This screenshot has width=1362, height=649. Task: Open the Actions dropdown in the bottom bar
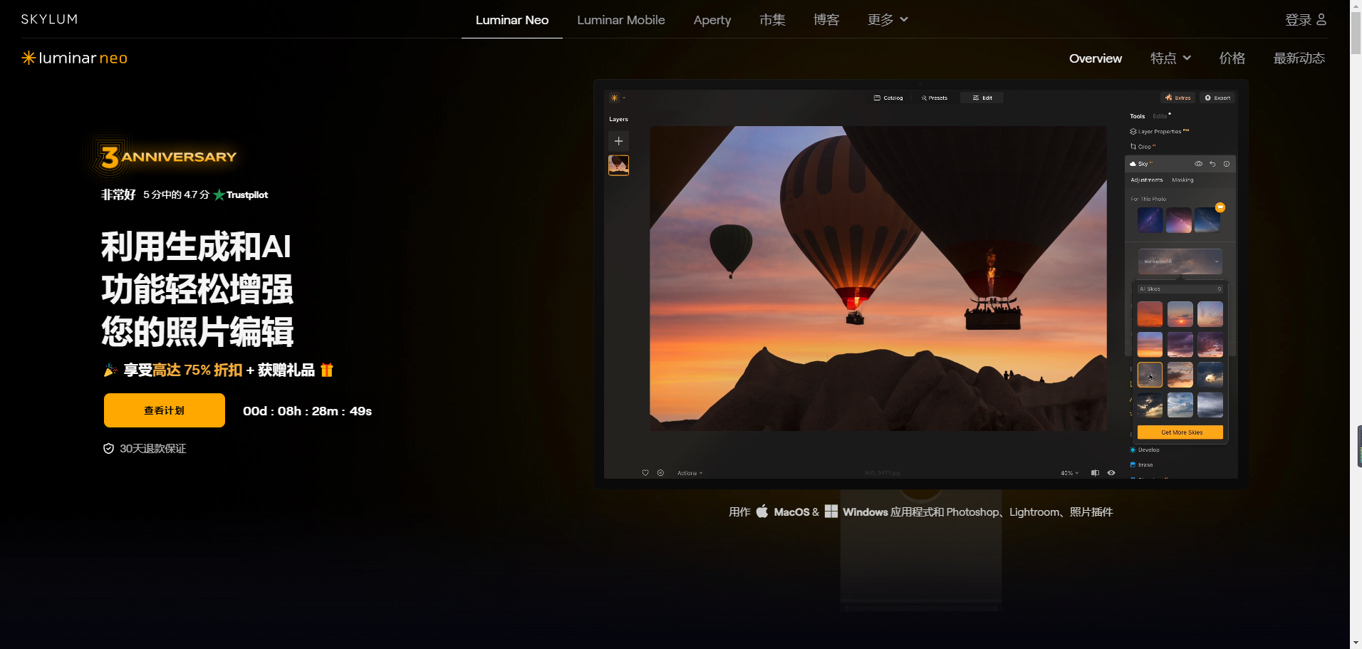[690, 473]
